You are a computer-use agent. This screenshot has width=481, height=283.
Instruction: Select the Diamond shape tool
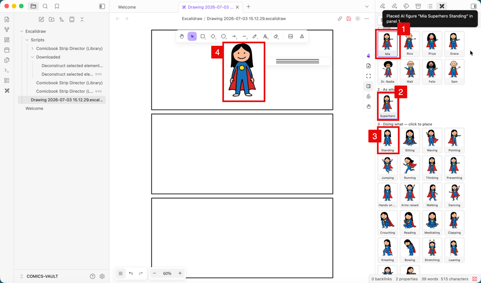[213, 36]
